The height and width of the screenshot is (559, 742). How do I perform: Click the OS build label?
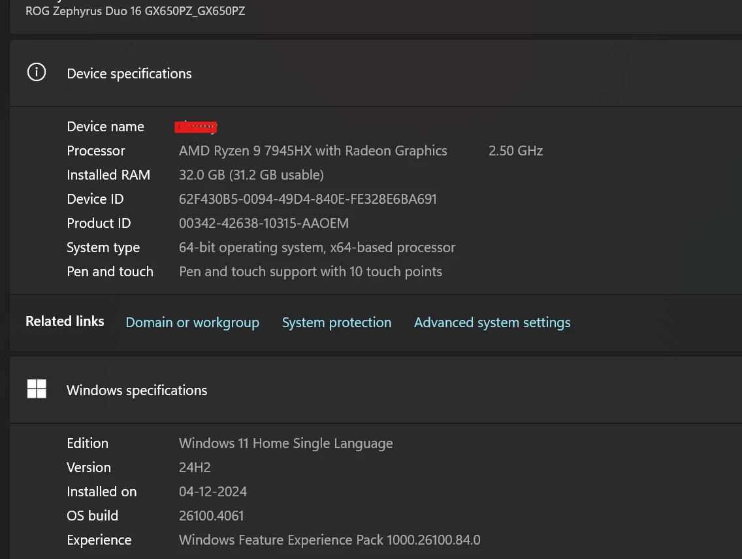click(92, 515)
